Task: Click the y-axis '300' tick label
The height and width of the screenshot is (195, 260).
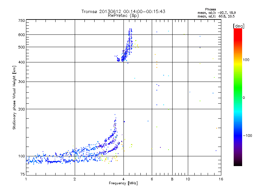Action: [x=21, y=82]
